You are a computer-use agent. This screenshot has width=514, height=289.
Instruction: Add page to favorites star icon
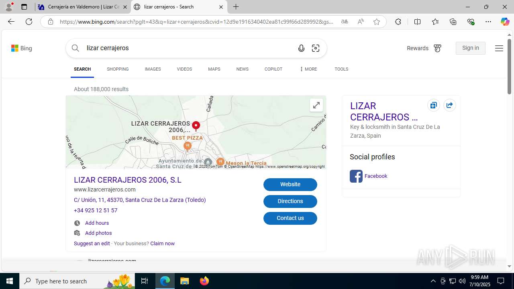coord(377,22)
